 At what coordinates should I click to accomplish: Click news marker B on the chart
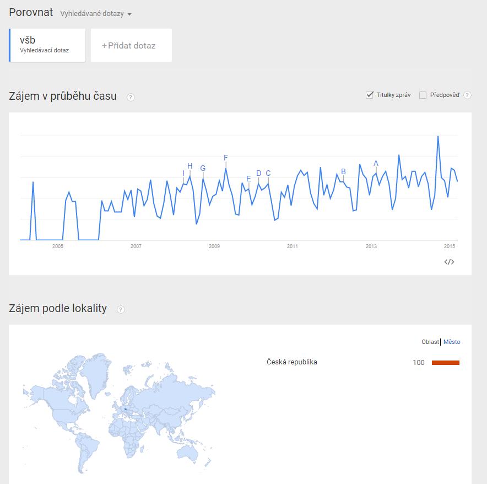click(x=343, y=172)
